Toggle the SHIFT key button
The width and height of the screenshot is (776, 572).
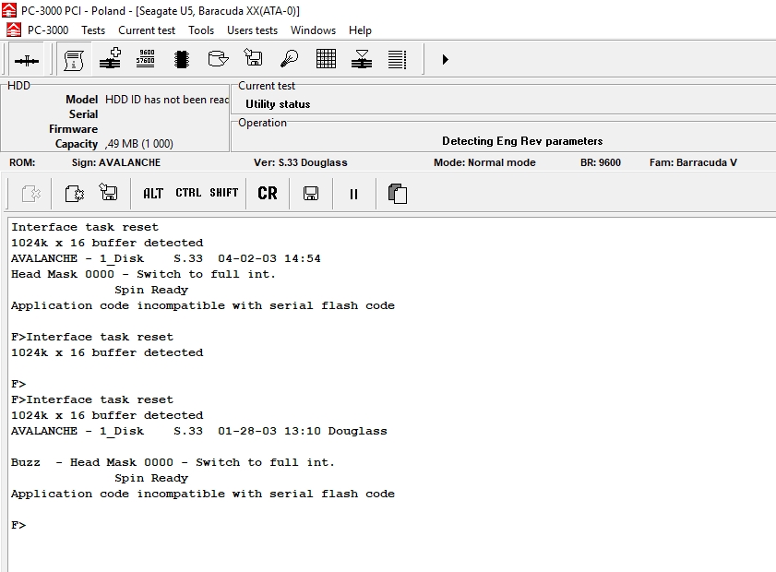[x=223, y=193]
